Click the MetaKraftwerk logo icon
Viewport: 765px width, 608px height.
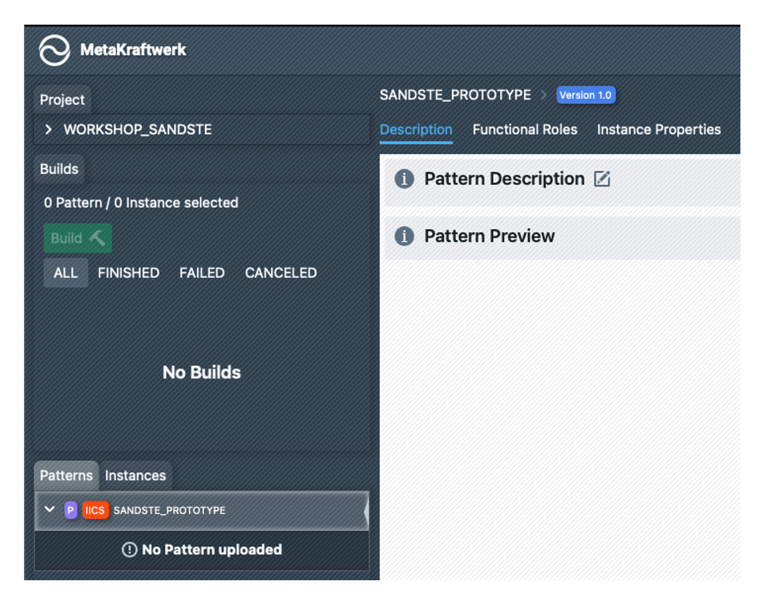(x=54, y=50)
